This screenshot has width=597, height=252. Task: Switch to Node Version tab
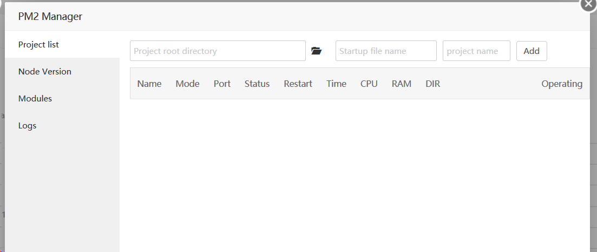pos(44,72)
